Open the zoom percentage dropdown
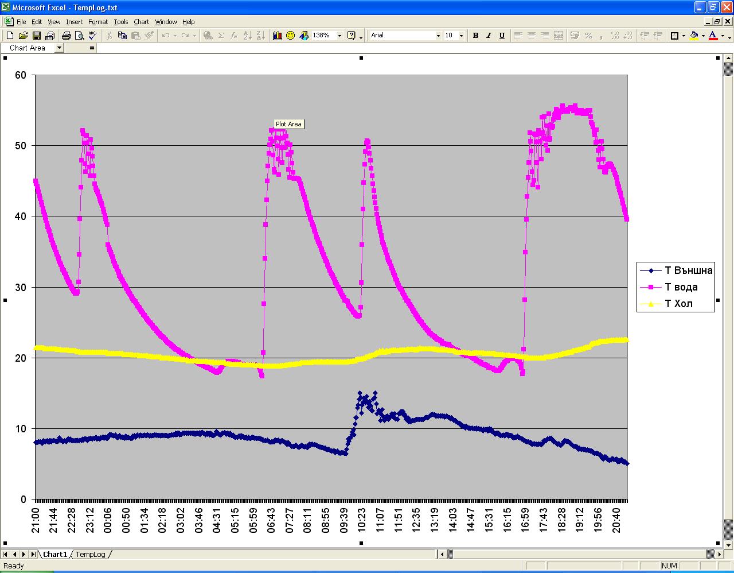734x573 pixels. point(339,36)
